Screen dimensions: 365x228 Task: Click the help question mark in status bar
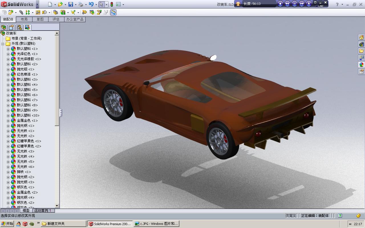pyautogui.click(x=340, y=216)
